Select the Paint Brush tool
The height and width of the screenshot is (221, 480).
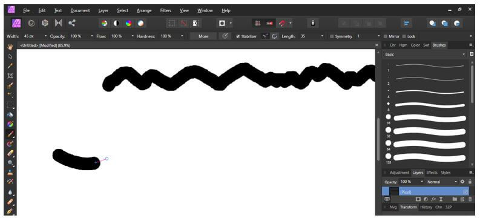point(10,134)
